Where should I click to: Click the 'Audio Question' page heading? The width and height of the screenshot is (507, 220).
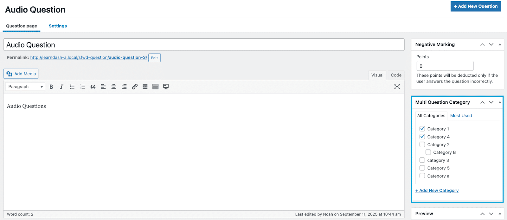click(x=35, y=10)
